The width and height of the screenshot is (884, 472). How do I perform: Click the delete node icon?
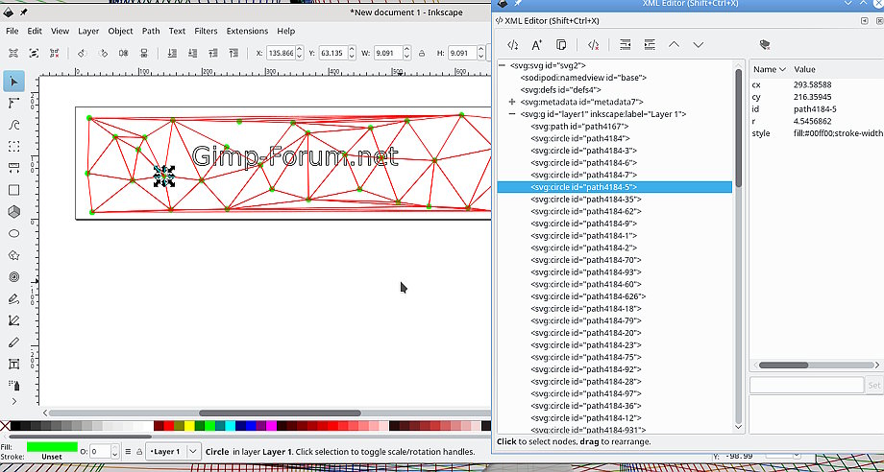(x=594, y=44)
